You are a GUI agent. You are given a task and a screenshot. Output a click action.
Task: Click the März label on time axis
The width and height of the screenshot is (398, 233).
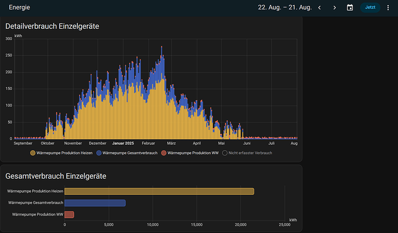[171, 143]
